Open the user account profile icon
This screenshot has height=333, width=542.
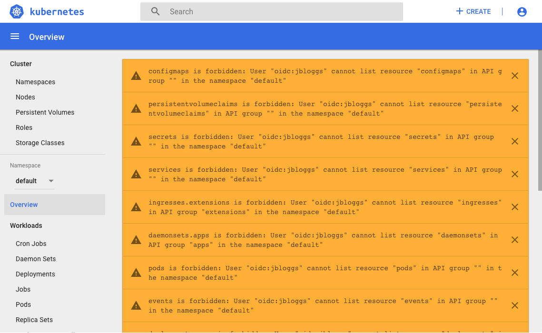pos(522,11)
